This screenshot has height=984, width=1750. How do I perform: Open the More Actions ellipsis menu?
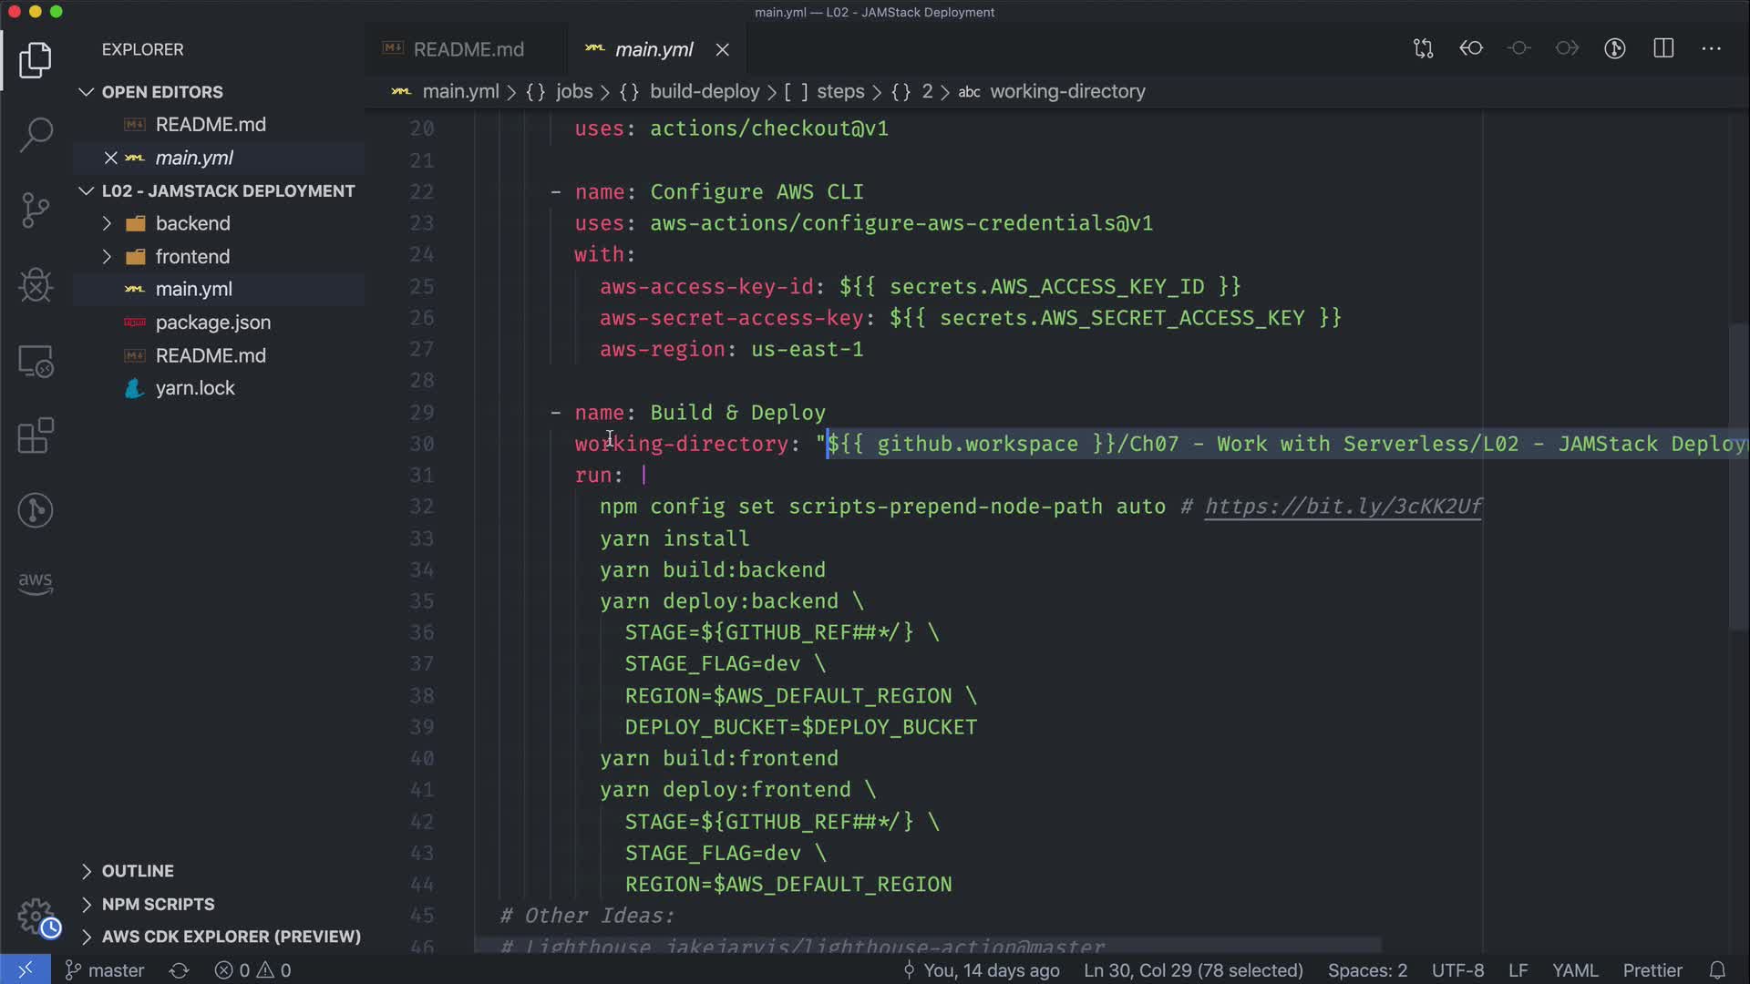tap(1711, 48)
